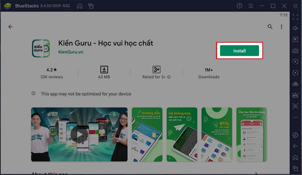
Task: Click the BlueStacks home icon in the title bar
Action: pos(80,6)
